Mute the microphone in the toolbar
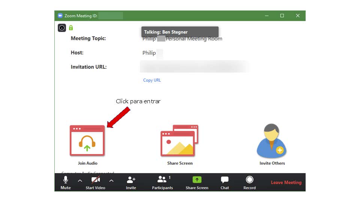Viewport: 360px width, 202px height. [66, 183]
